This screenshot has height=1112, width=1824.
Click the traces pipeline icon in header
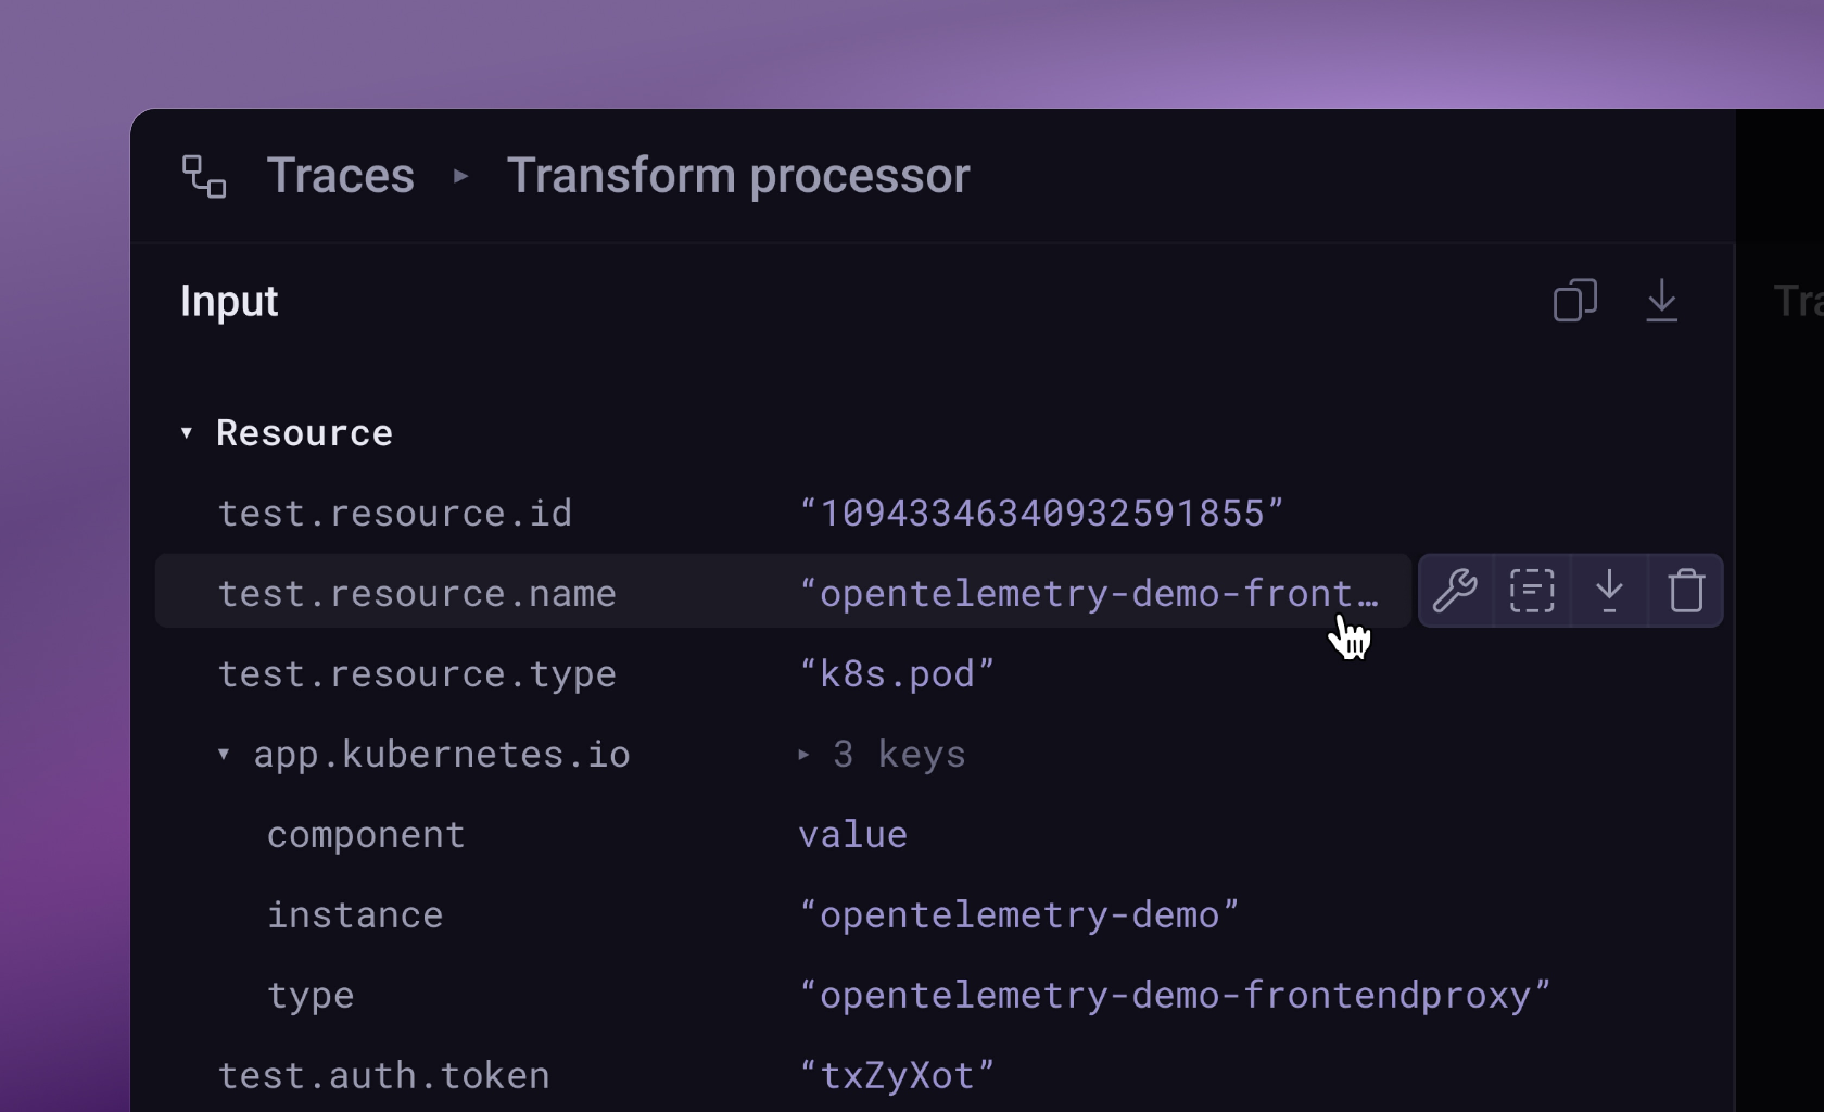[x=204, y=176]
